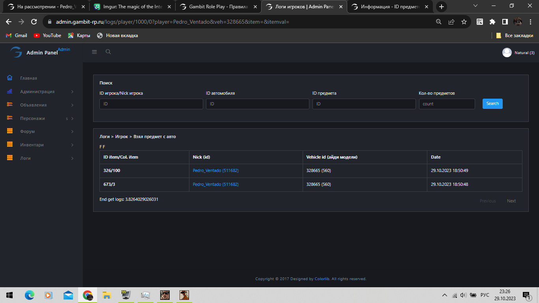Viewport: 539px width, 303px height.
Task: Click the search magnifier icon in header
Action: (108, 52)
